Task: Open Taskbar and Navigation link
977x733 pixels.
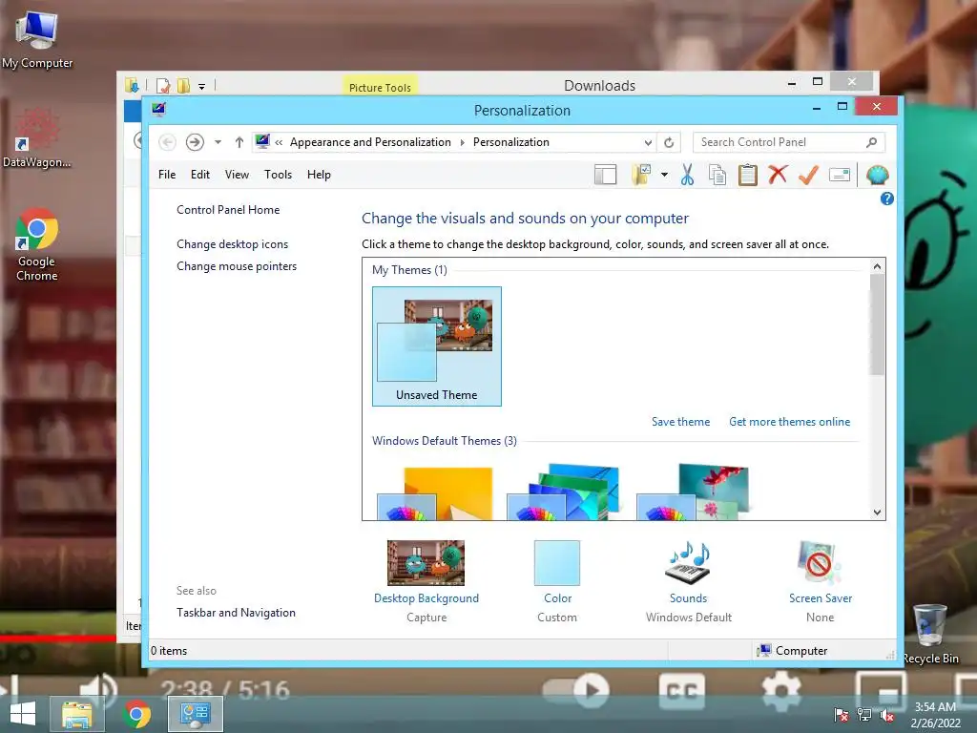Action: 237,613
